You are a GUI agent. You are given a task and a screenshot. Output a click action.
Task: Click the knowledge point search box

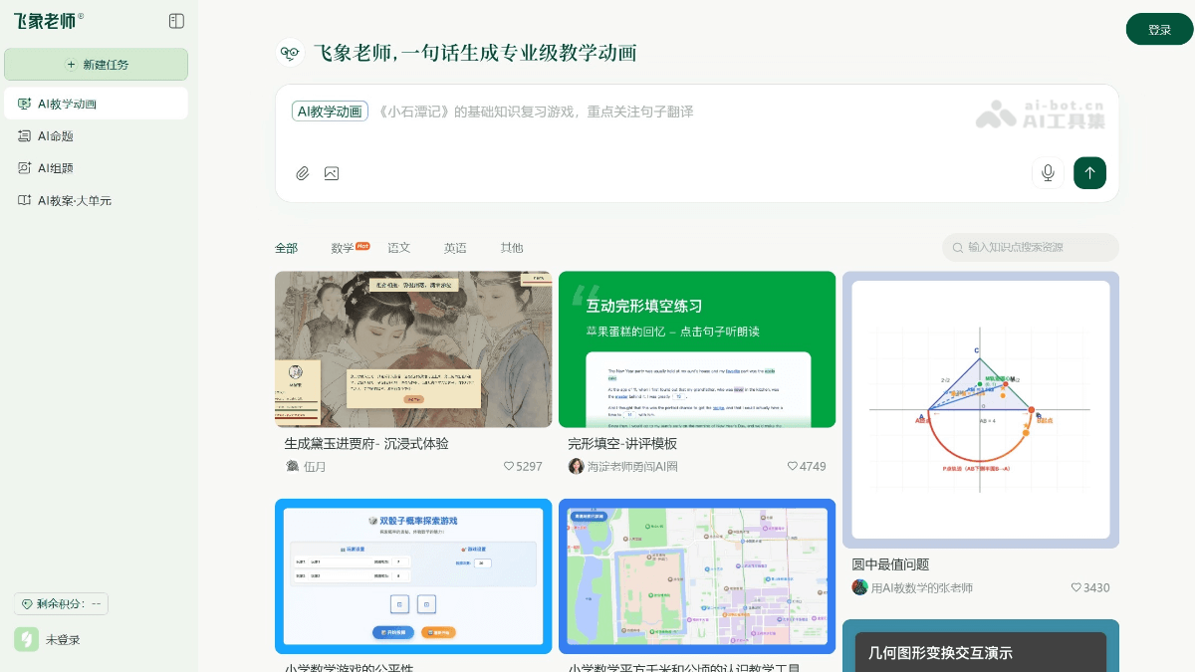(1031, 248)
